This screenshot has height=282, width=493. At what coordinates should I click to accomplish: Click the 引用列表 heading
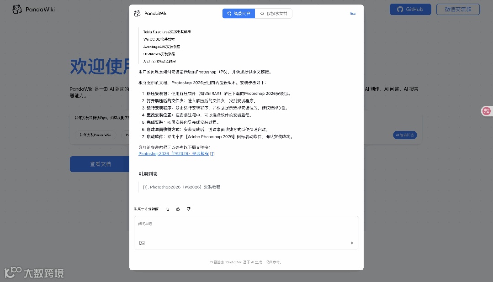[x=148, y=174]
